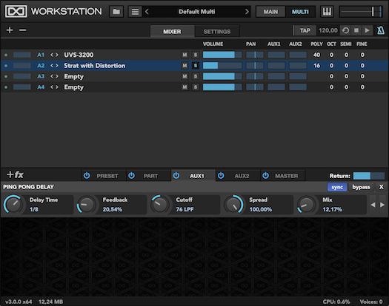Open the folder browser icon

pyautogui.click(x=116, y=12)
